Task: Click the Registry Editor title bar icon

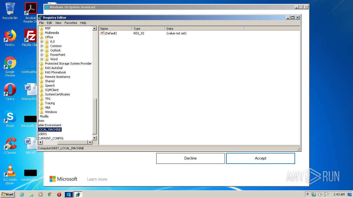Action: (40, 18)
